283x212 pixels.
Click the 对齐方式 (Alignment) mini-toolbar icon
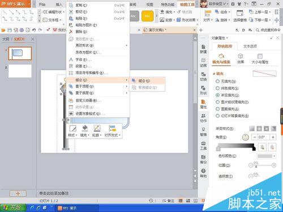[112, 131]
